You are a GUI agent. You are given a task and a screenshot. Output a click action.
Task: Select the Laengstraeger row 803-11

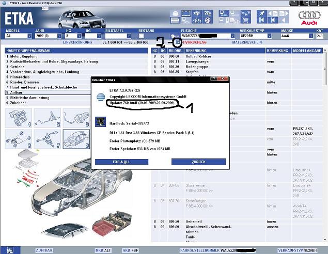click(237, 61)
